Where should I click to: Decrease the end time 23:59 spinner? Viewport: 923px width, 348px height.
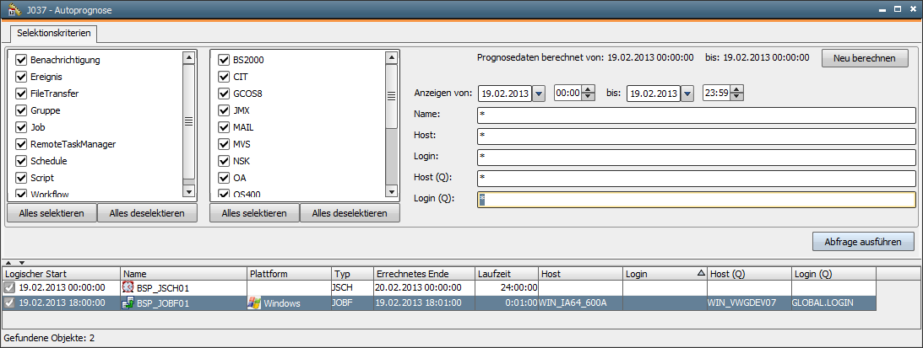point(738,98)
